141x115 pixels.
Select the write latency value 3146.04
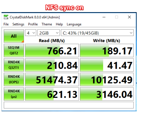point(107,94)
